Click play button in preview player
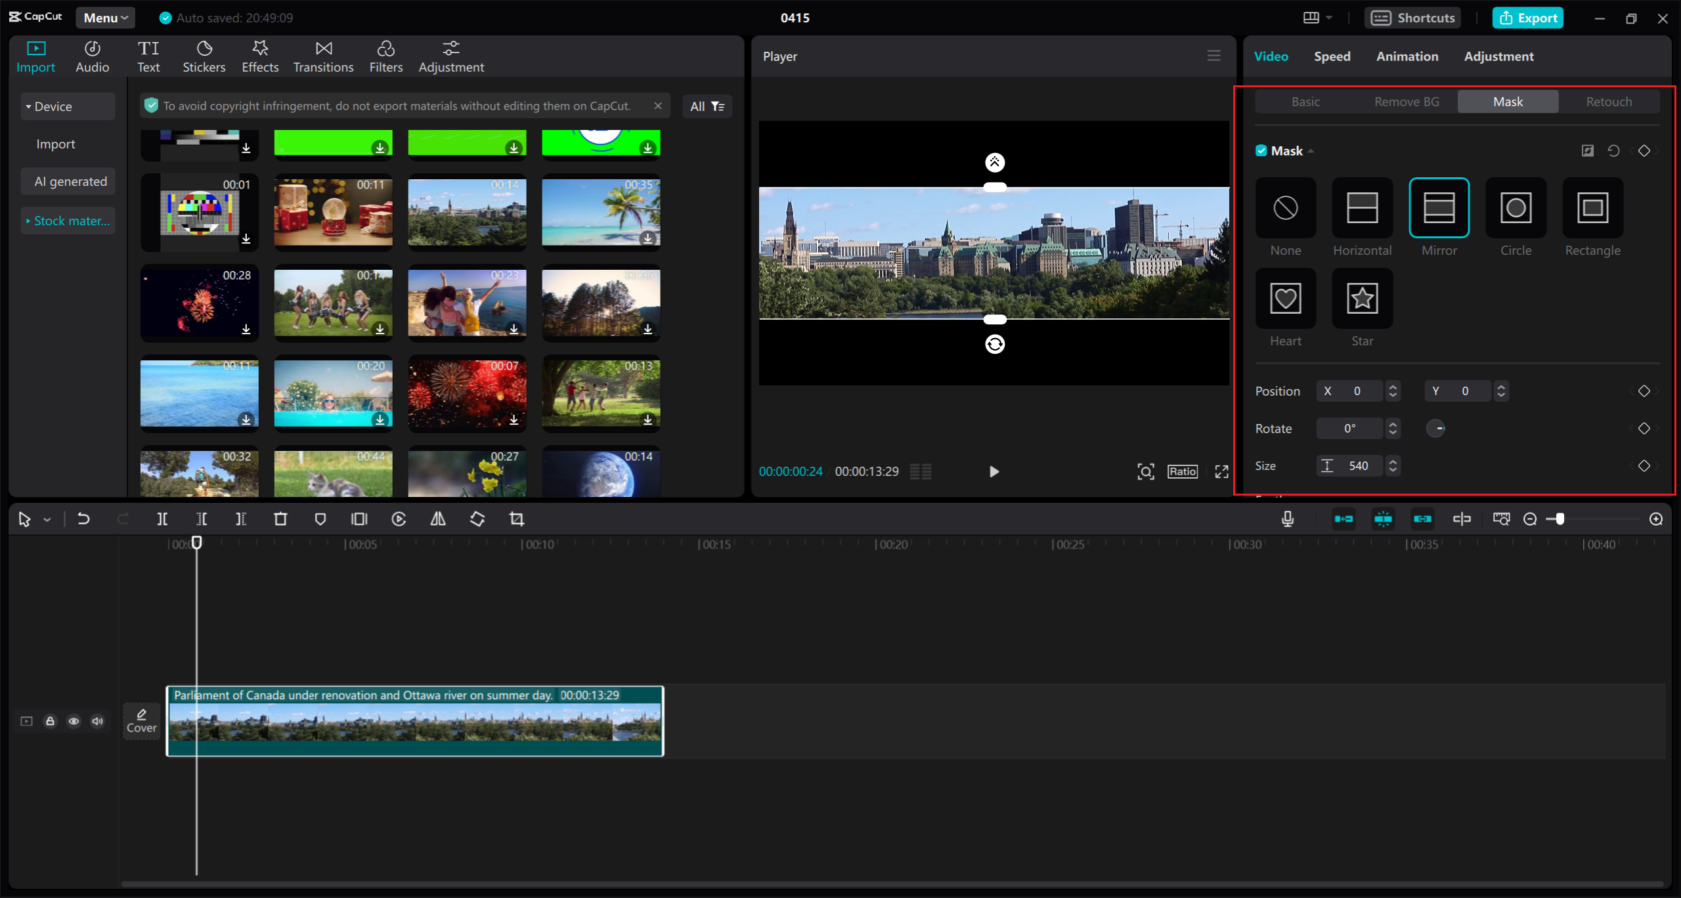The height and width of the screenshot is (898, 1681). tap(994, 470)
